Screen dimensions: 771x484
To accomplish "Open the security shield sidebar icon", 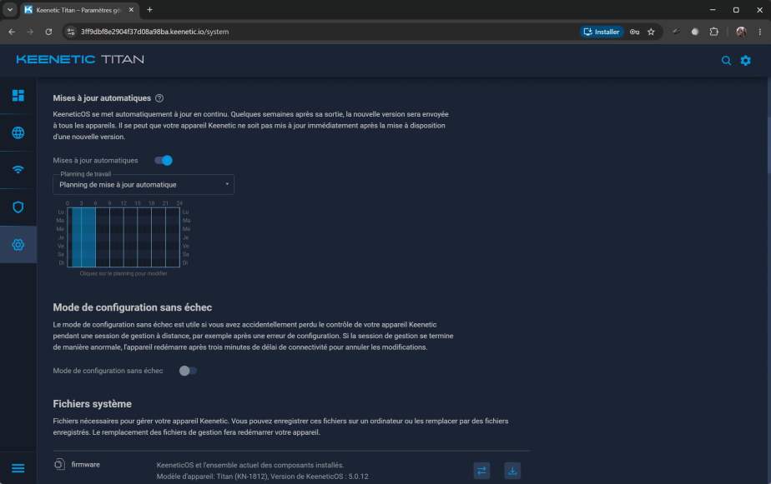I will tap(18, 207).
